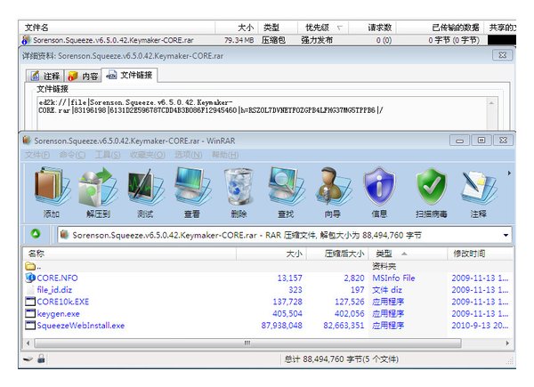Click the horizontal scrollbar thumb in file list
The height and width of the screenshot is (387, 534).
pos(247,343)
